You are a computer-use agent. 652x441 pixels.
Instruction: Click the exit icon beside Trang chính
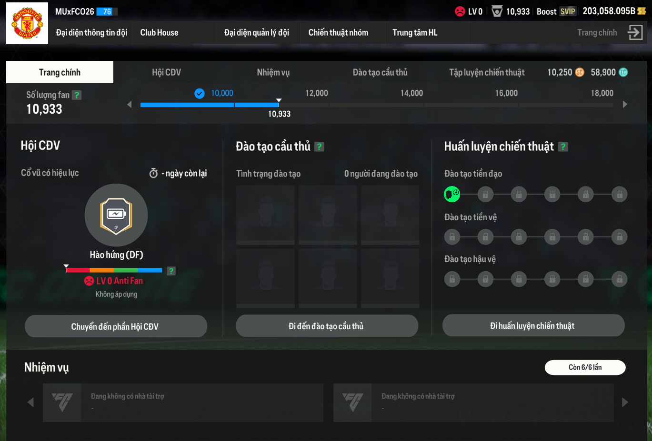pyautogui.click(x=635, y=32)
